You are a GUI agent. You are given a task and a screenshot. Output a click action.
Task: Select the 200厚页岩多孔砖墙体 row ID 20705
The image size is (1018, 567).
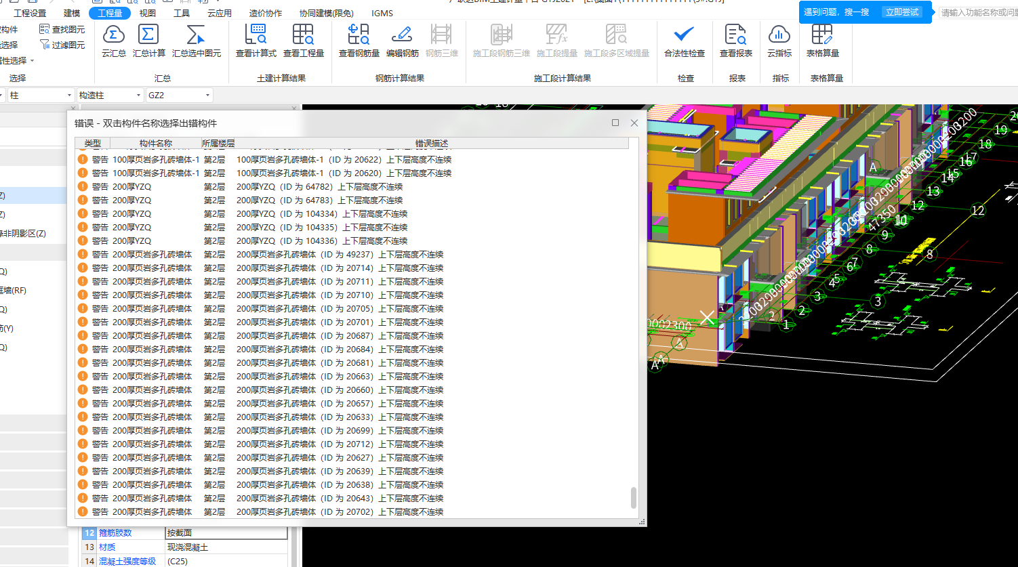point(352,308)
